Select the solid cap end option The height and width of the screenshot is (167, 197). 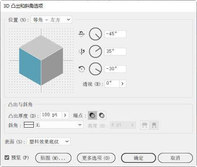pyautogui.click(x=92, y=115)
